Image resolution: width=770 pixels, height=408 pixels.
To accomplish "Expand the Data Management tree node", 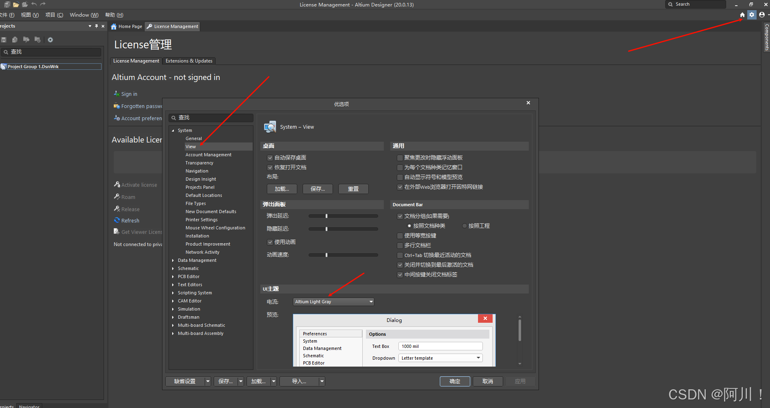I will point(173,261).
